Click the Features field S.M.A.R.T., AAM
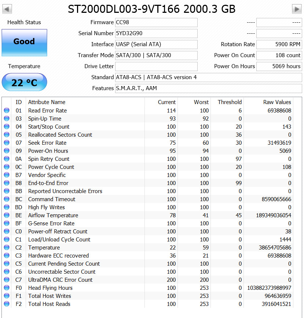 (x=209, y=88)
